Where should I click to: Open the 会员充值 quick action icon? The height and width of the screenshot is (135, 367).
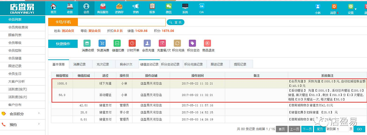[147, 43]
